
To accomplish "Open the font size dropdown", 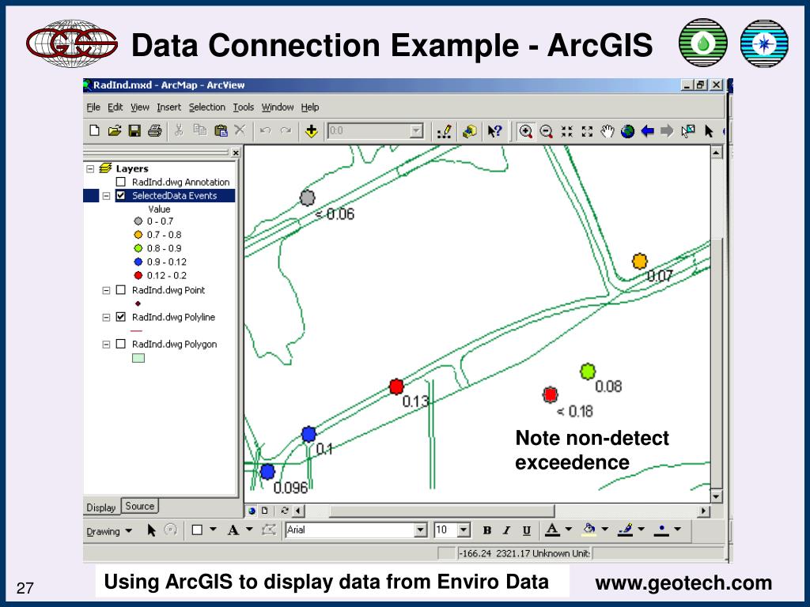I will [464, 530].
